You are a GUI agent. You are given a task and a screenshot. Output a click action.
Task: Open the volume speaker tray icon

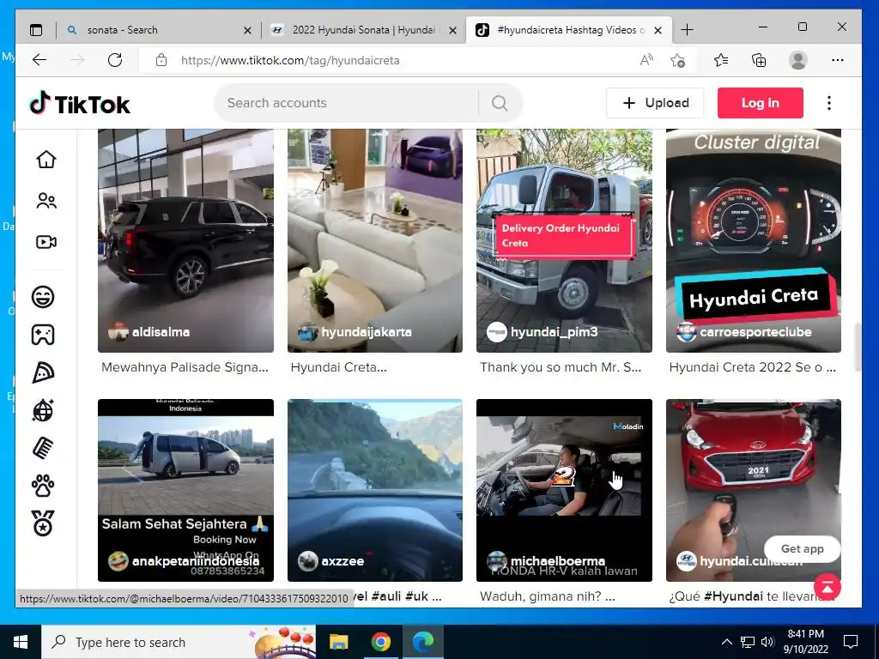click(x=767, y=642)
